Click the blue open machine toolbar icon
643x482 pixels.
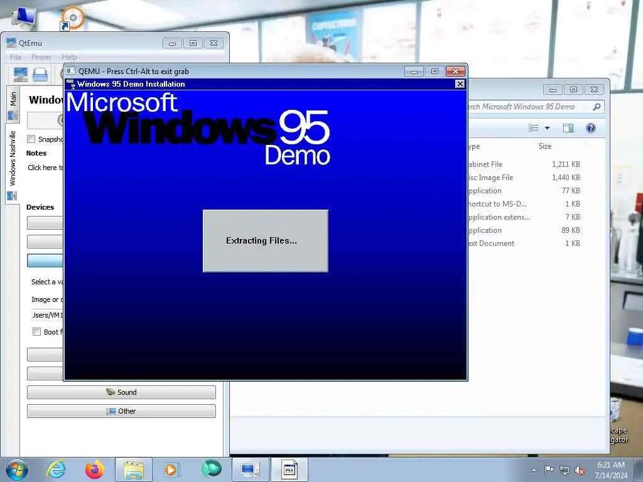(40, 75)
